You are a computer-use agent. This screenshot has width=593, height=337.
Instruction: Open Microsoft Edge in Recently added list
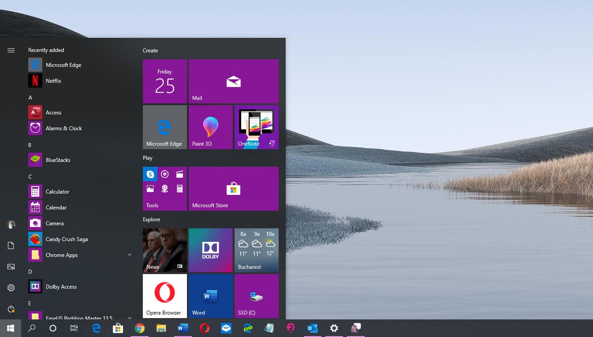(81, 65)
